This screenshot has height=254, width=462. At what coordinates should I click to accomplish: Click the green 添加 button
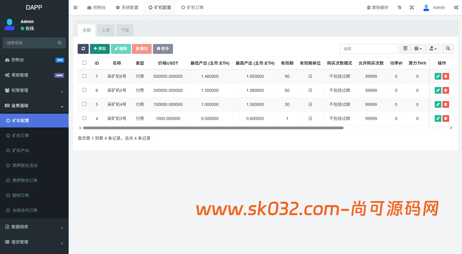pyautogui.click(x=100, y=49)
